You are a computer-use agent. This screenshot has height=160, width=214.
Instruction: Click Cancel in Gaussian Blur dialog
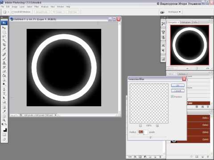[178, 91]
